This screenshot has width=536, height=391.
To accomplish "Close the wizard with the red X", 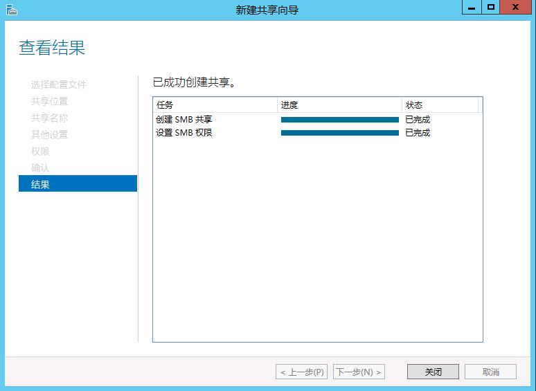I will [516, 8].
